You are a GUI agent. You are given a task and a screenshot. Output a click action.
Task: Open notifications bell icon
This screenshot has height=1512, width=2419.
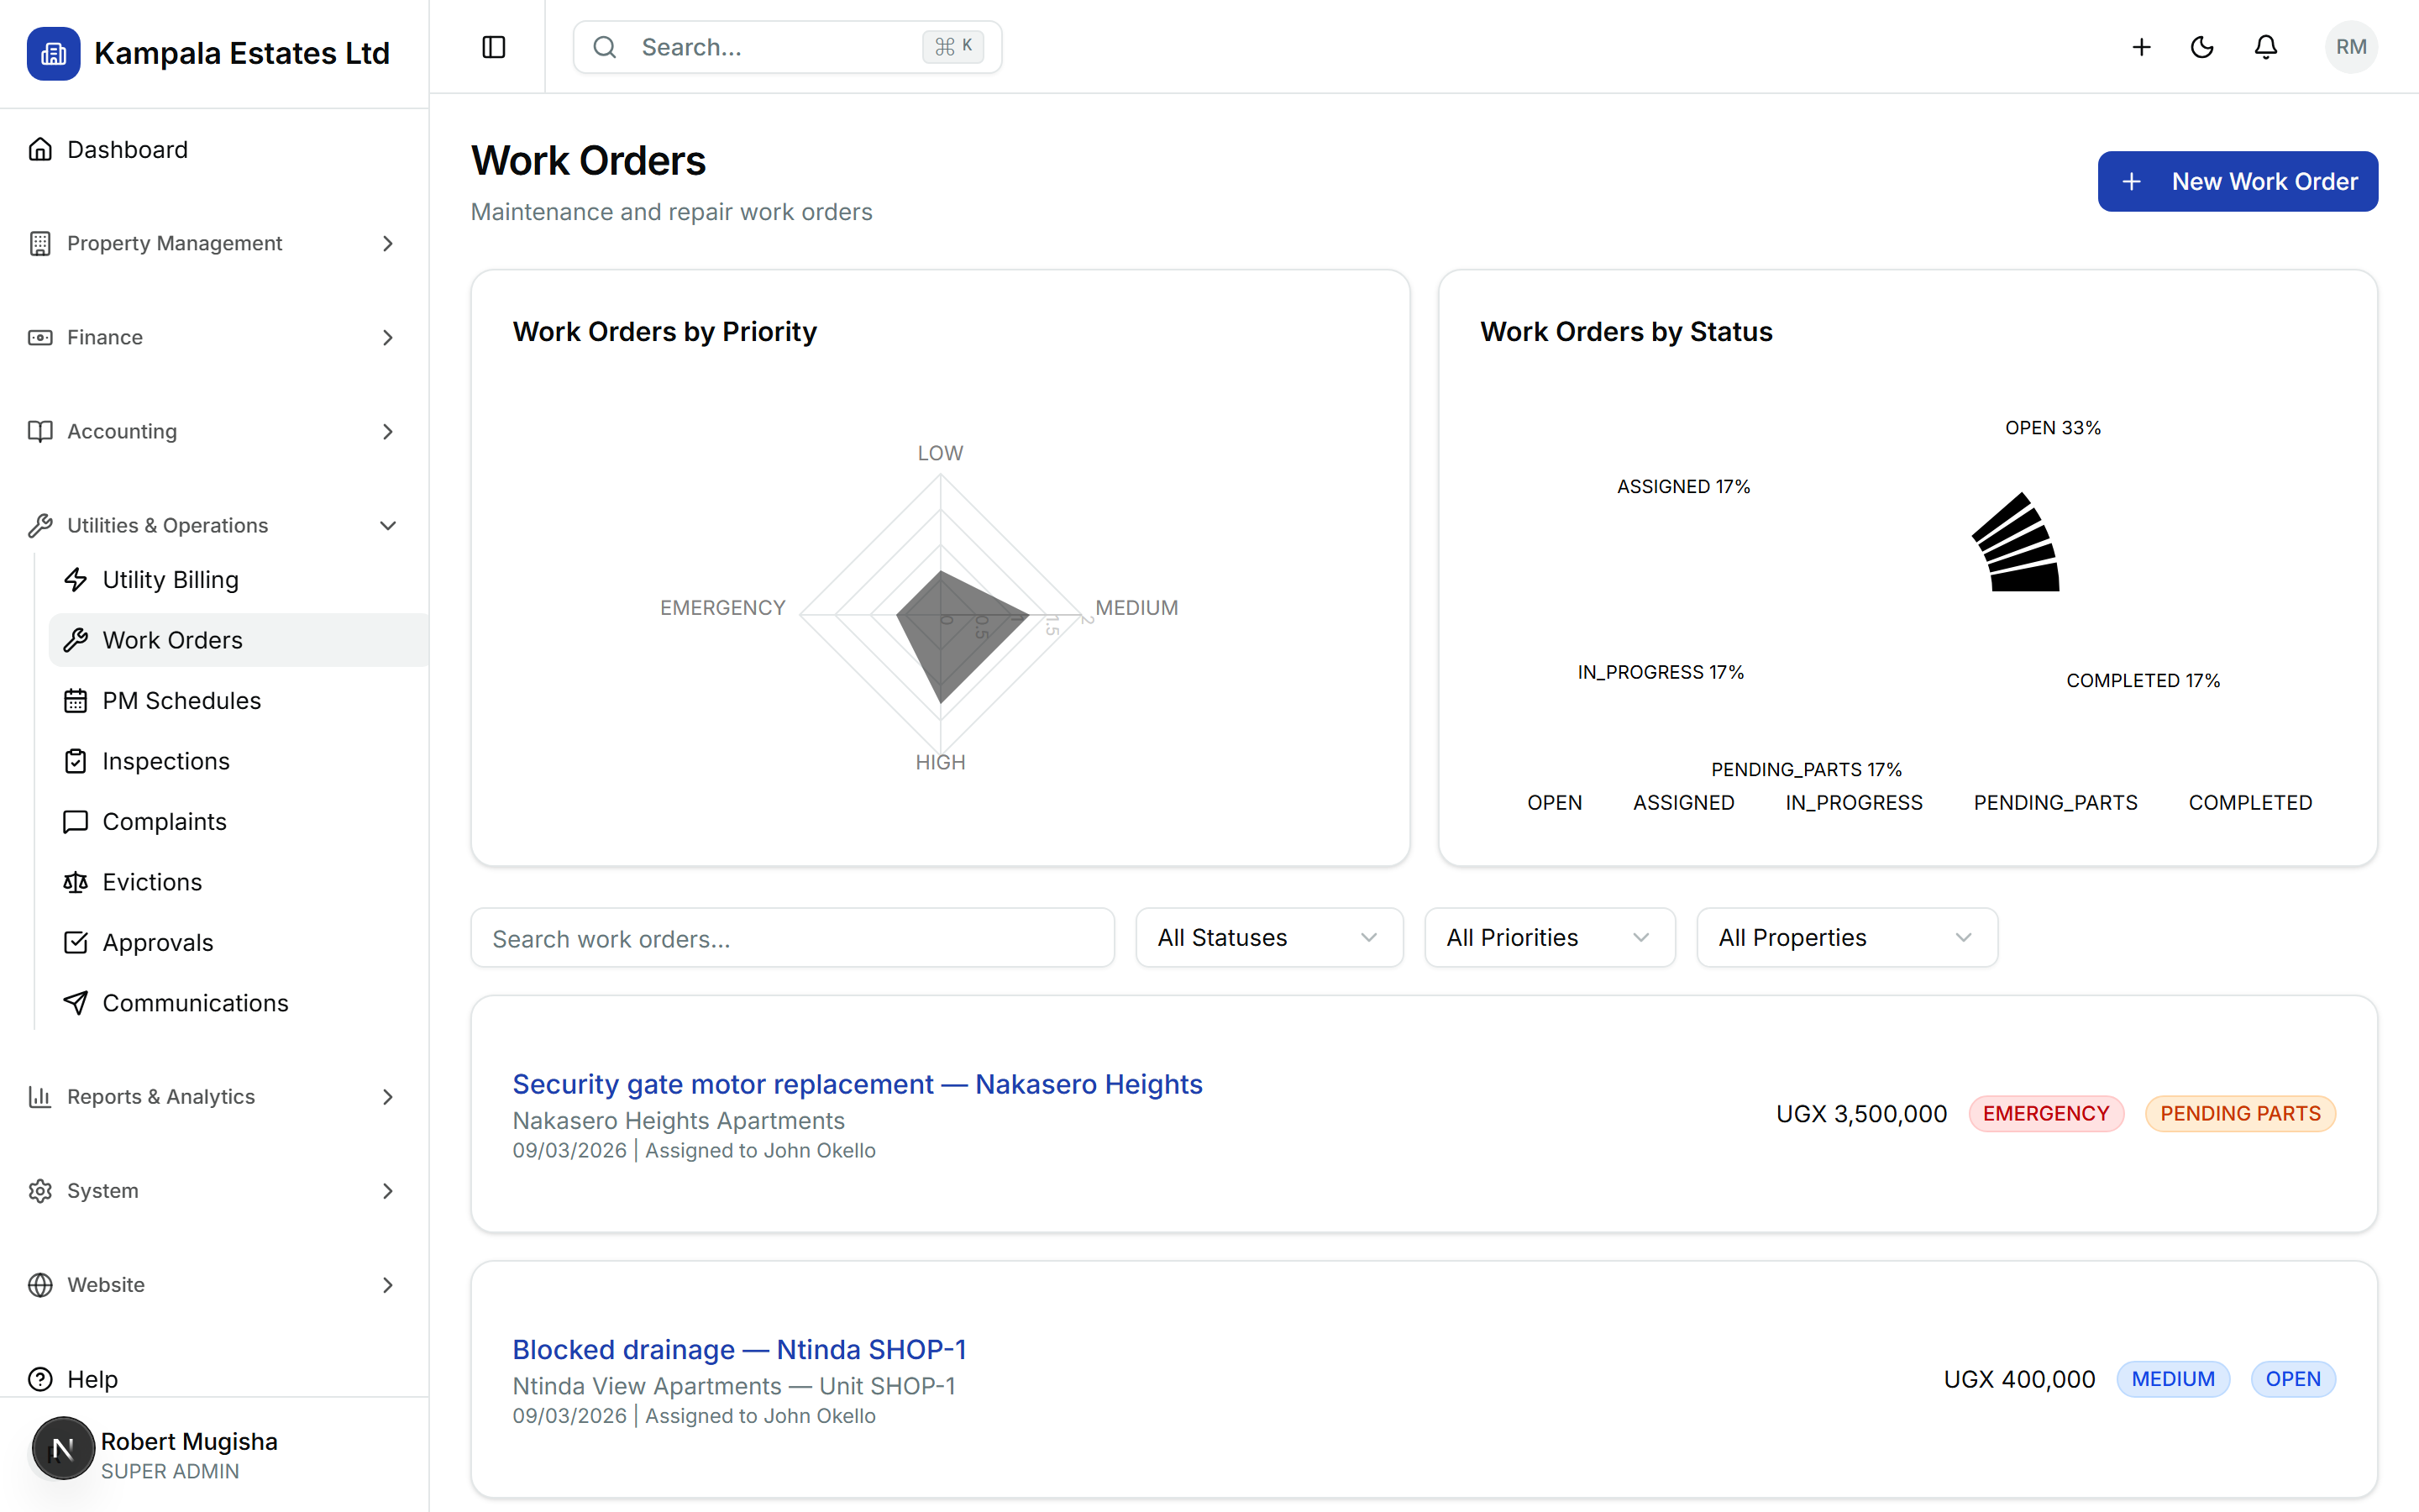[2266, 47]
